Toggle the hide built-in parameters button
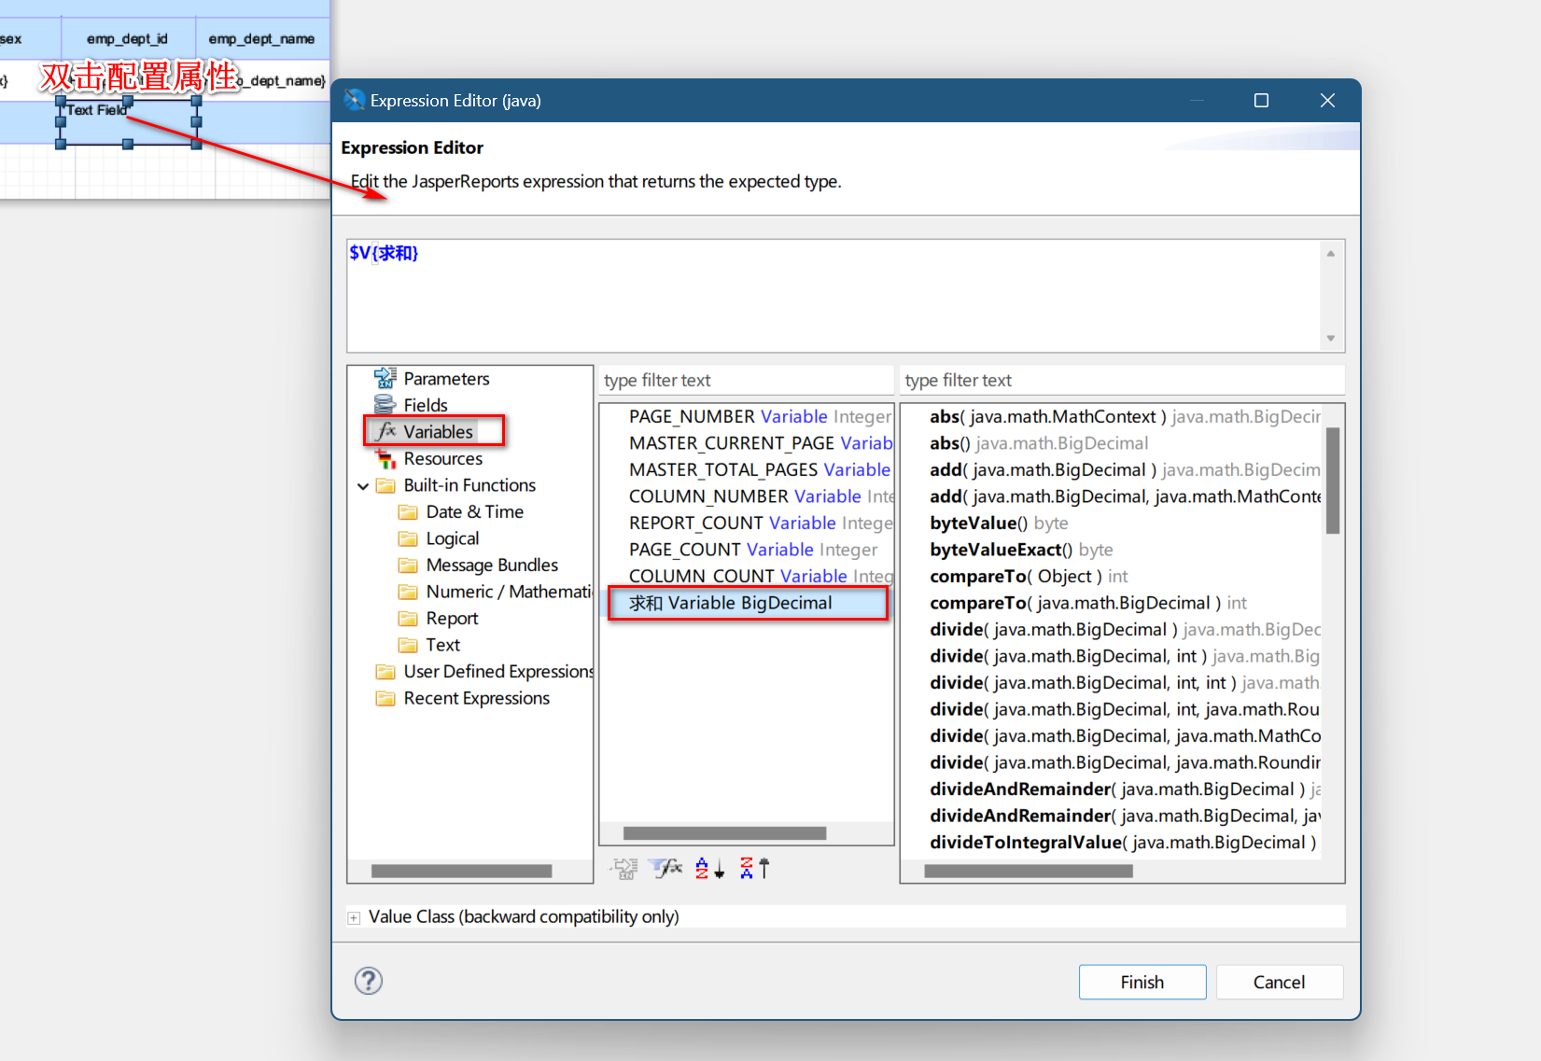 click(623, 869)
